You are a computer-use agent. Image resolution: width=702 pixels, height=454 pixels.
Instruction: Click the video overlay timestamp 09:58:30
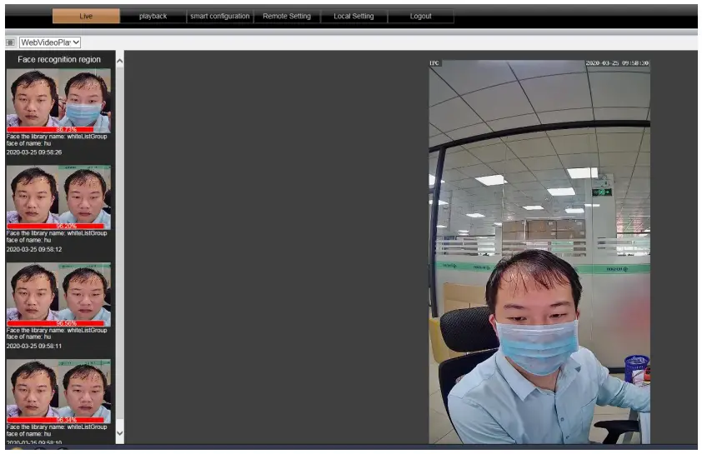[618, 63]
